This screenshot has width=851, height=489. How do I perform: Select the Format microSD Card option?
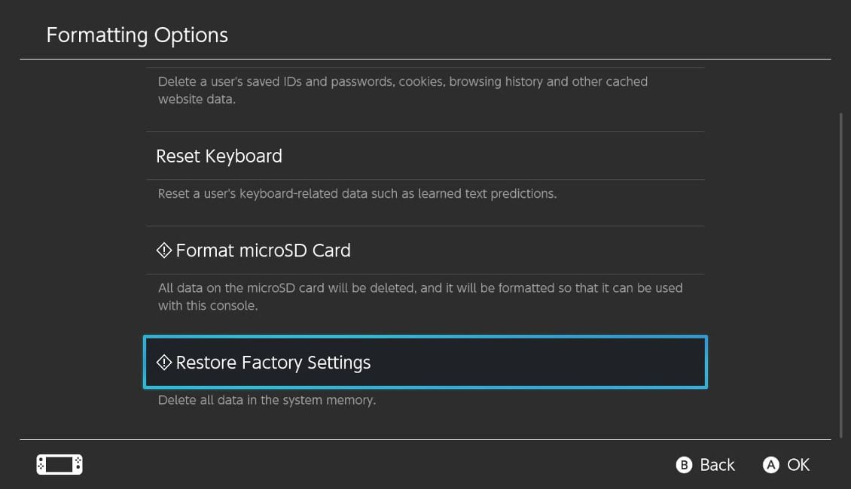tap(263, 250)
